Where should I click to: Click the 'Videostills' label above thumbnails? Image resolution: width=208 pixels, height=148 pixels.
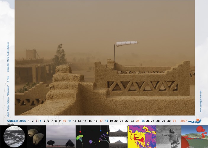pyautogui.click(x=10, y=124)
